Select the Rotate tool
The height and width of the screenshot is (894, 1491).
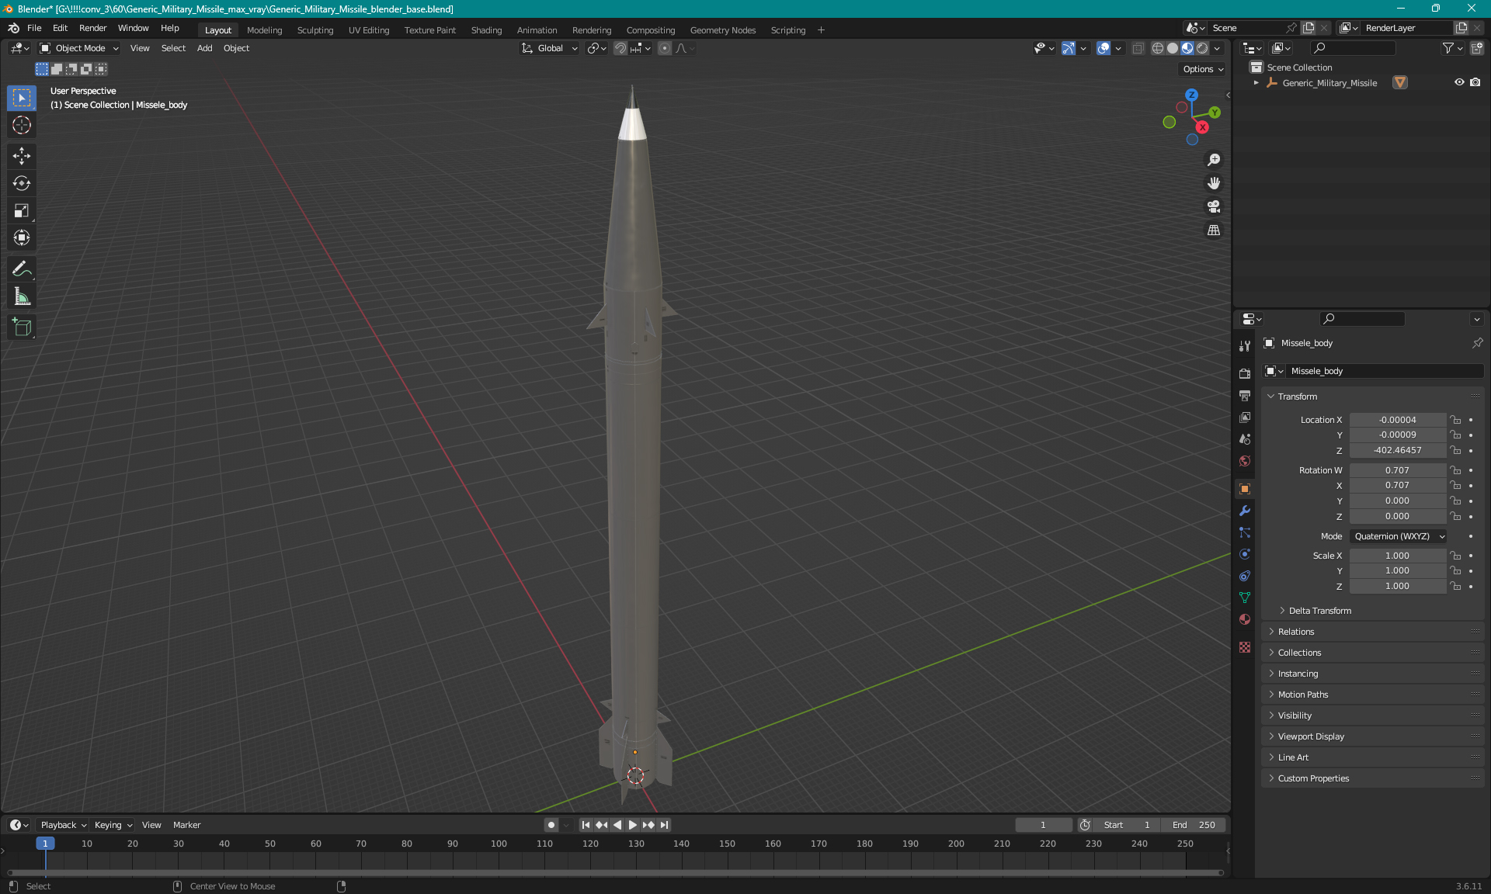22,183
